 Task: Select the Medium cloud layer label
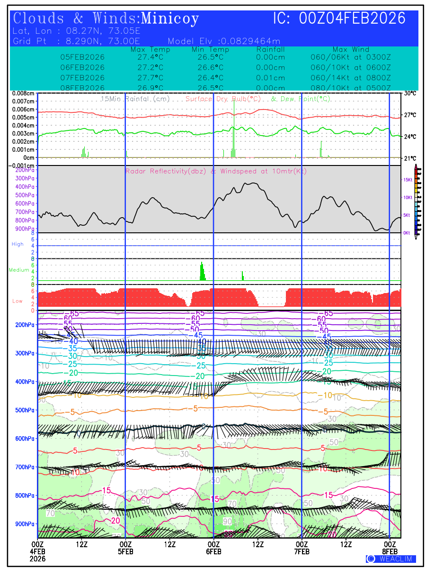(x=19, y=270)
